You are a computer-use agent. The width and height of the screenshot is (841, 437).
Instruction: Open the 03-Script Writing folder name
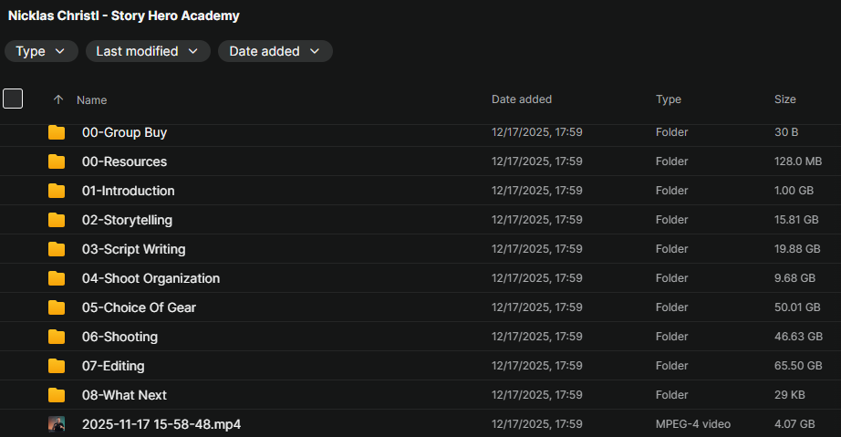(133, 249)
